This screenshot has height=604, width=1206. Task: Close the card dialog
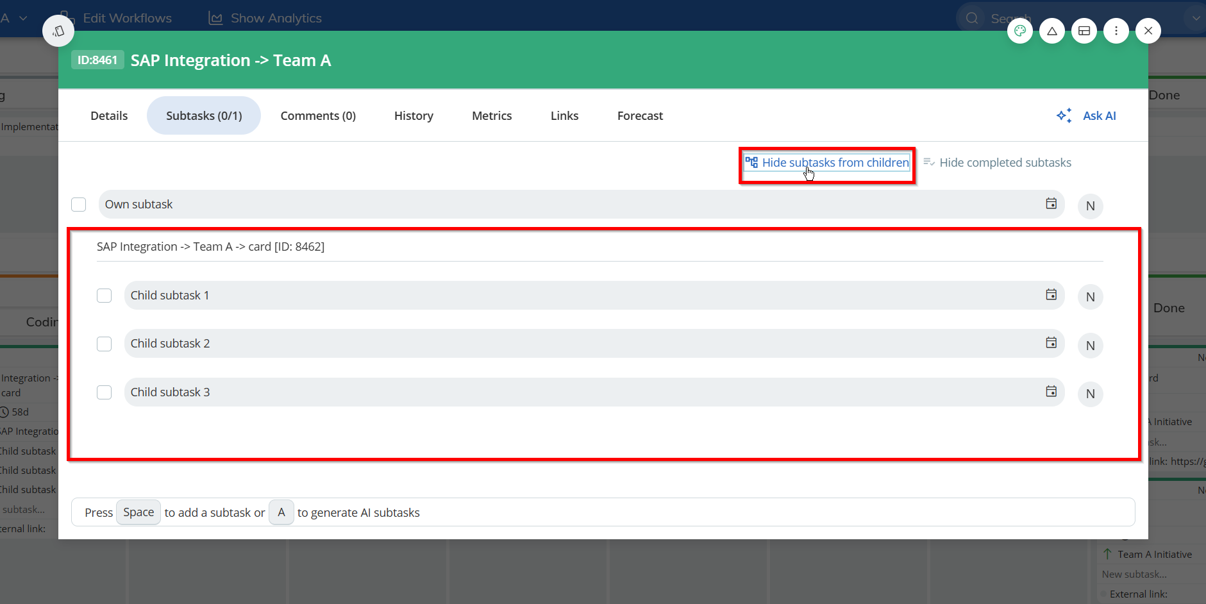pos(1148,31)
